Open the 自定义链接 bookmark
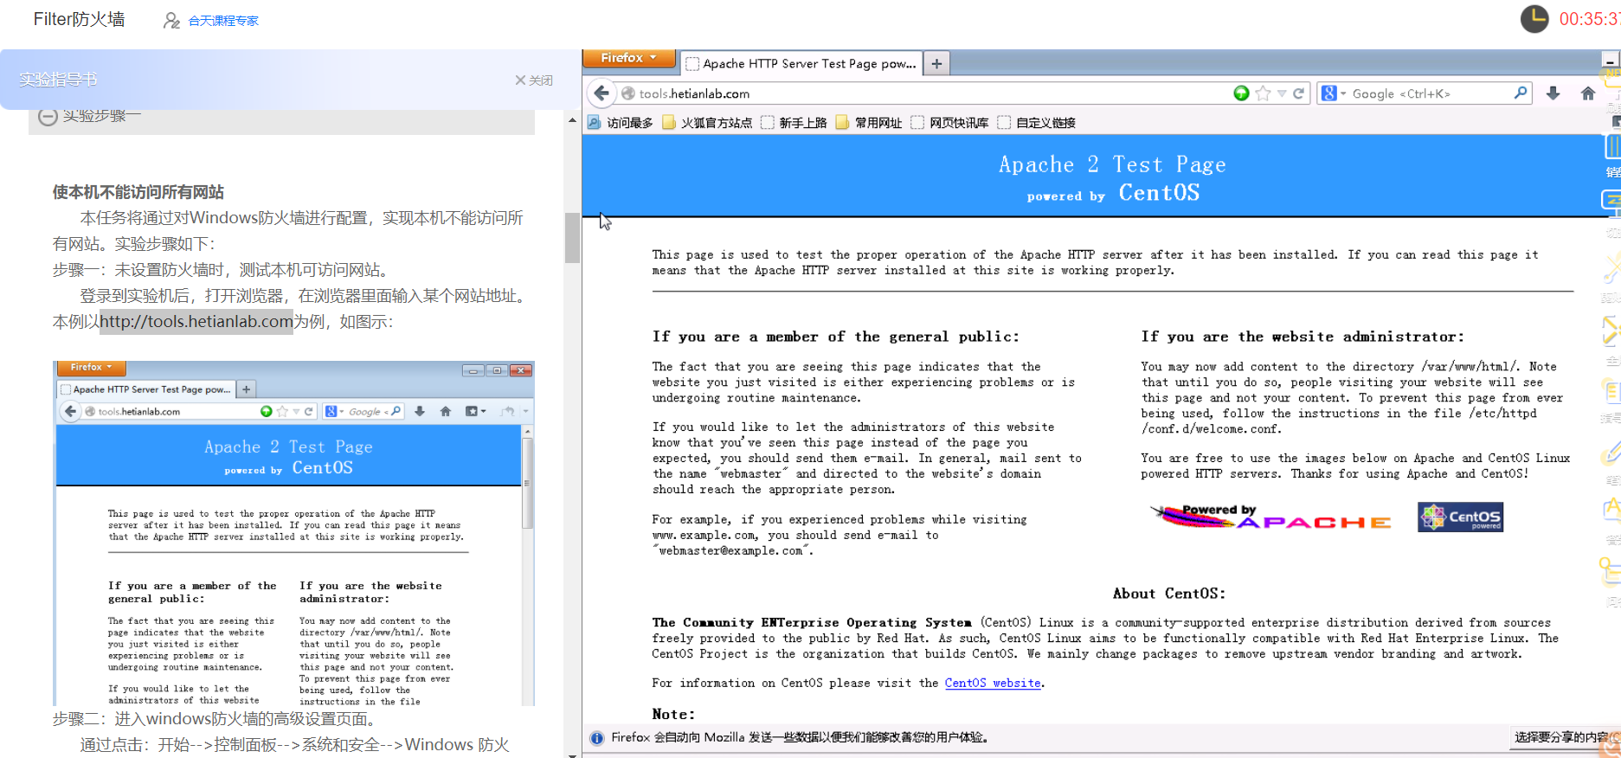This screenshot has width=1621, height=758. click(x=1037, y=123)
